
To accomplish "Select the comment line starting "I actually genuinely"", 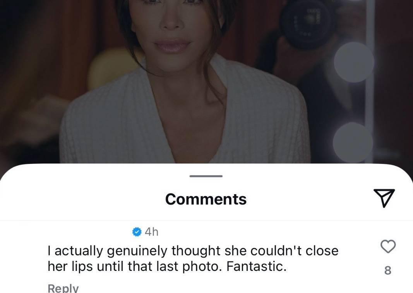I will pyautogui.click(x=193, y=251).
